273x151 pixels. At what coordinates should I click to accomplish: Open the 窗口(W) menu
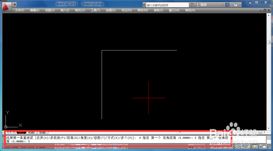pos(174,10)
